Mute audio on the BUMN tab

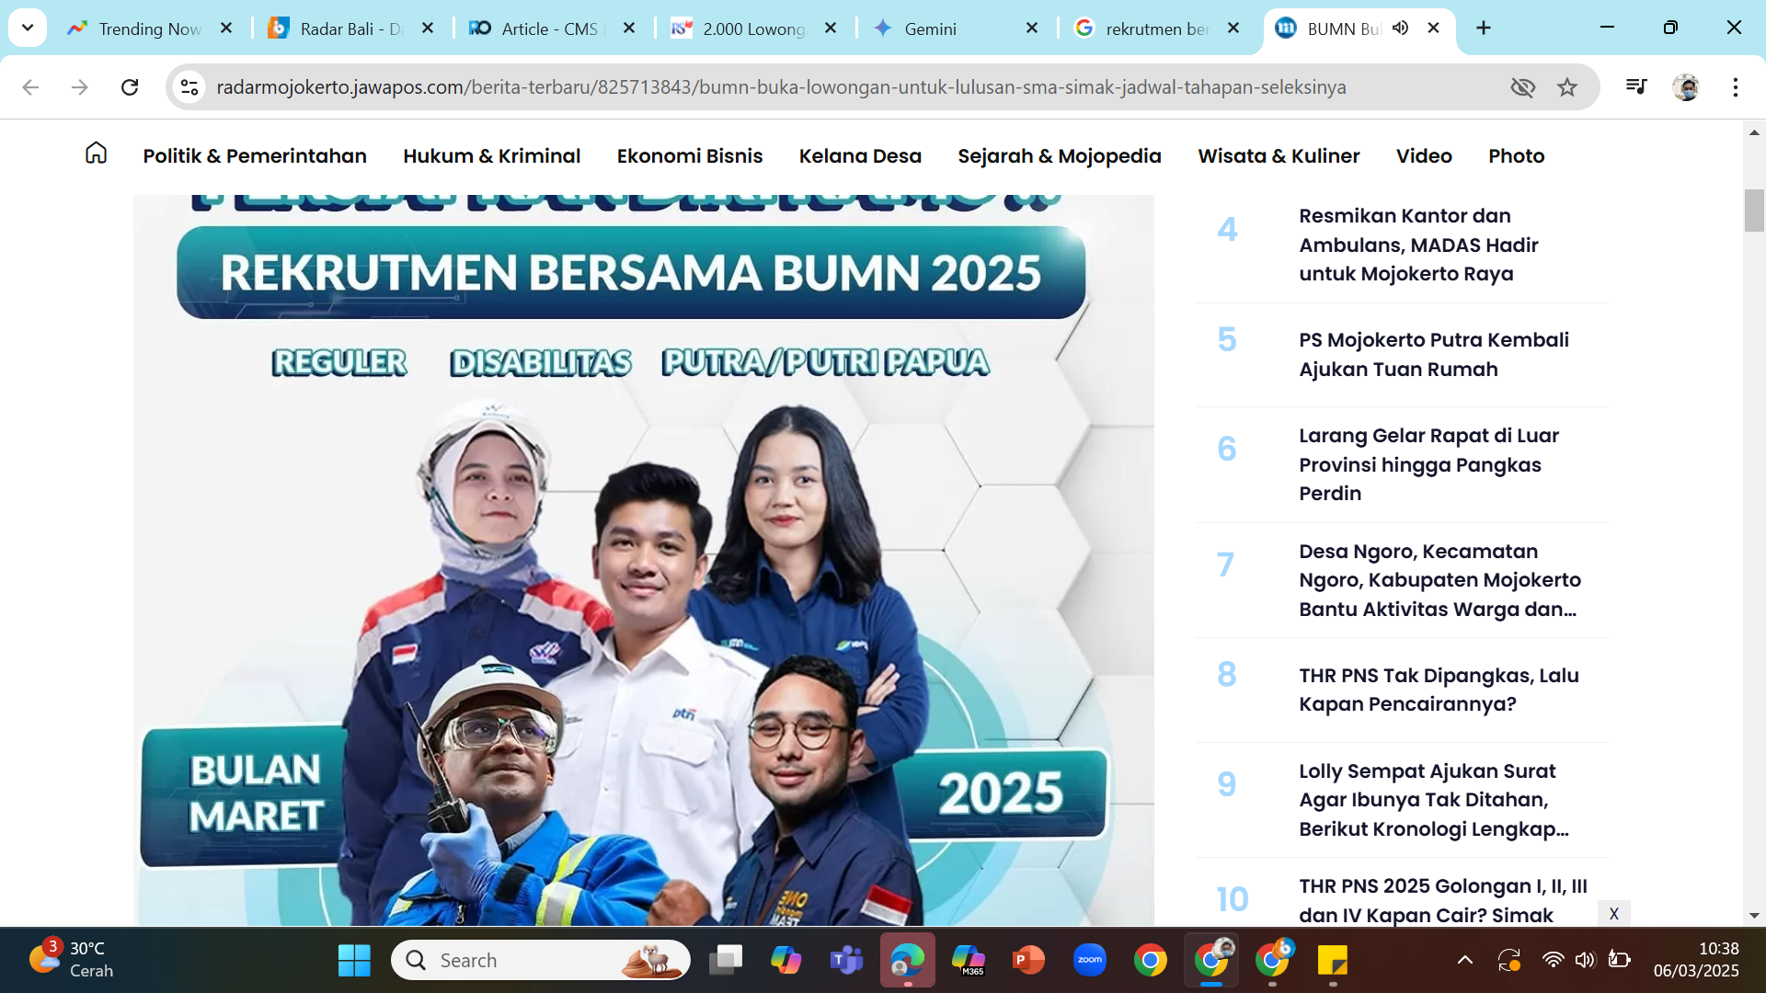point(1401,28)
